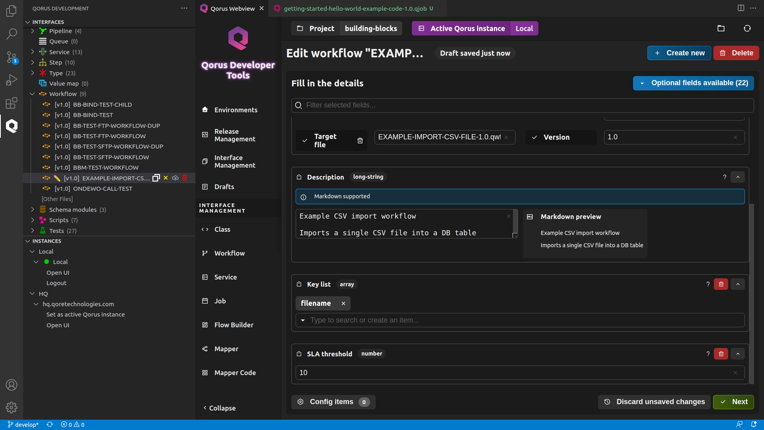
Task: Open Environments in Qorus sidebar
Action: pyautogui.click(x=236, y=110)
